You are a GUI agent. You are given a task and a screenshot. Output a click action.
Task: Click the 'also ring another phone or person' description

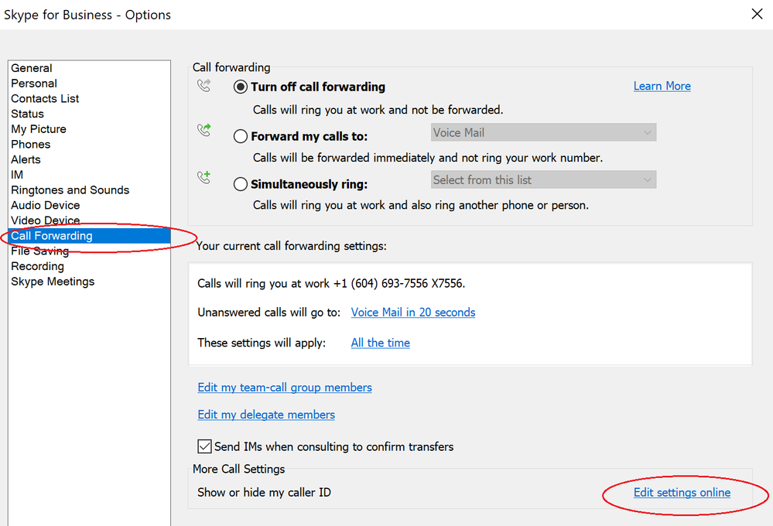(x=421, y=205)
